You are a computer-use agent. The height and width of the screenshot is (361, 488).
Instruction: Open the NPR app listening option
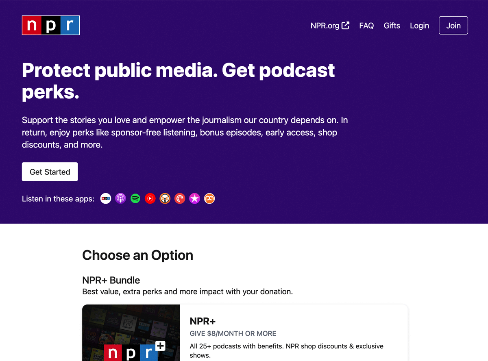[105, 198]
